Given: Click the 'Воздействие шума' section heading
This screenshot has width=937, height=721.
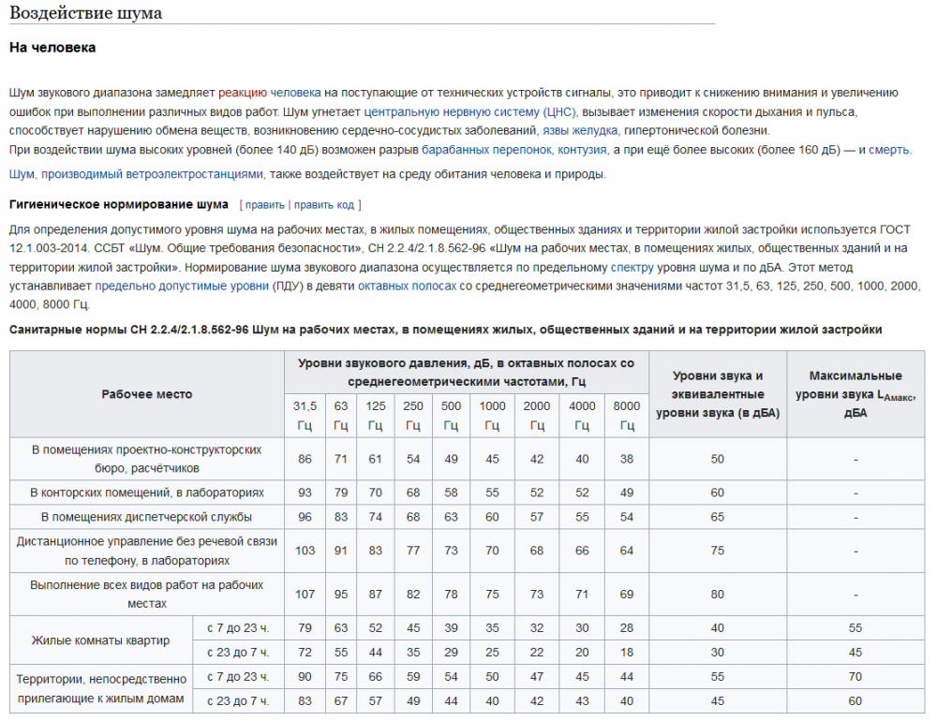Looking at the screenshot, I should tap(86, 13).
